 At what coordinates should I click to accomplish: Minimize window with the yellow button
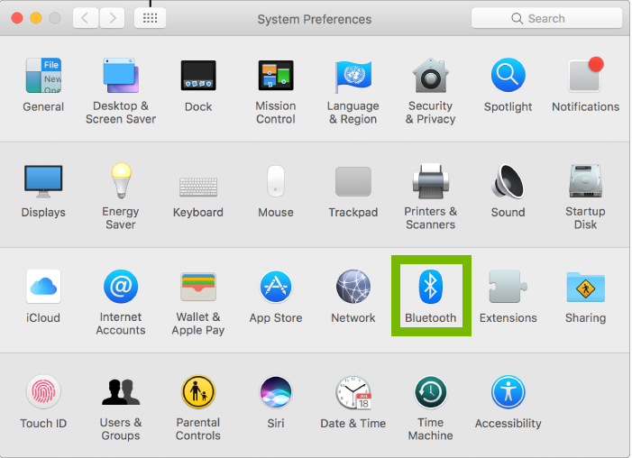pyautogui.click(x=36, y=18)
